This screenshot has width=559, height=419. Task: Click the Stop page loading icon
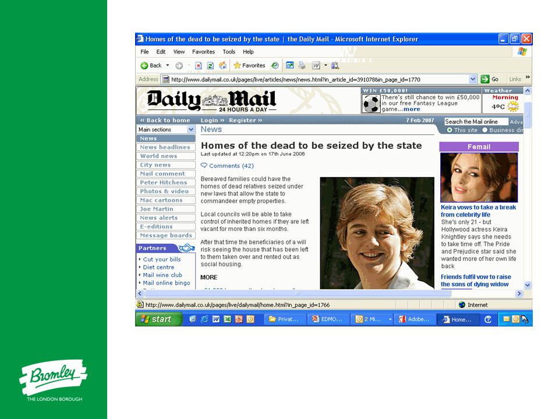(199, 66)
